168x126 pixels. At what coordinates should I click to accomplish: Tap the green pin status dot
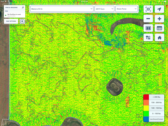pyautogui.click(x=6, y=15)
